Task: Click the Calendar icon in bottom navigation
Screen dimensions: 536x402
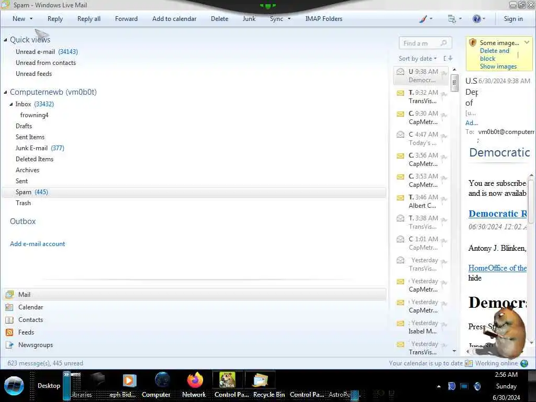Action: click(9, 307)
